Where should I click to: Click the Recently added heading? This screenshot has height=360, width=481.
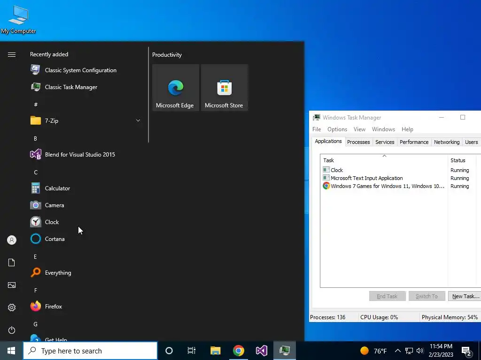49,54
